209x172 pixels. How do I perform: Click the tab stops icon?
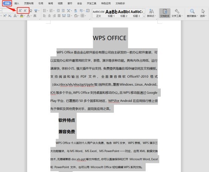point(88,11)
